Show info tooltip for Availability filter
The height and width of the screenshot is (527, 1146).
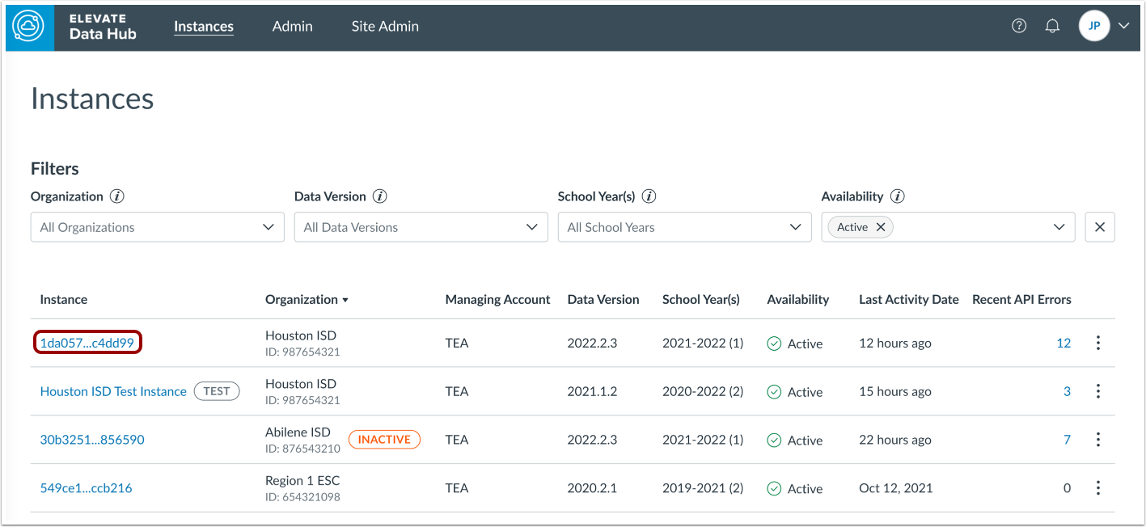click(897, 196)
